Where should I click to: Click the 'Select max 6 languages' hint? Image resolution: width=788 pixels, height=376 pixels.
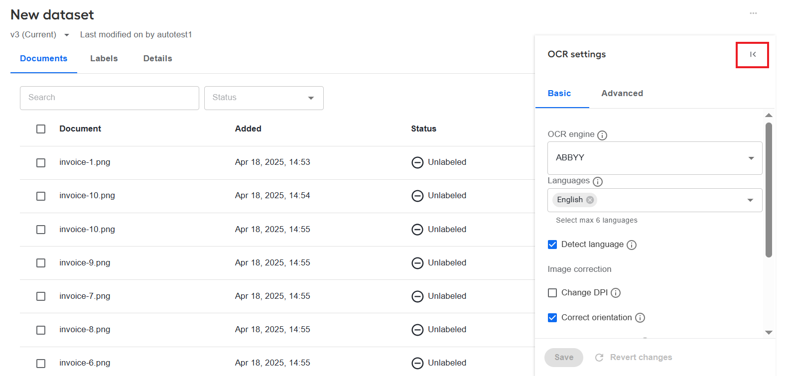coord(597,221)
